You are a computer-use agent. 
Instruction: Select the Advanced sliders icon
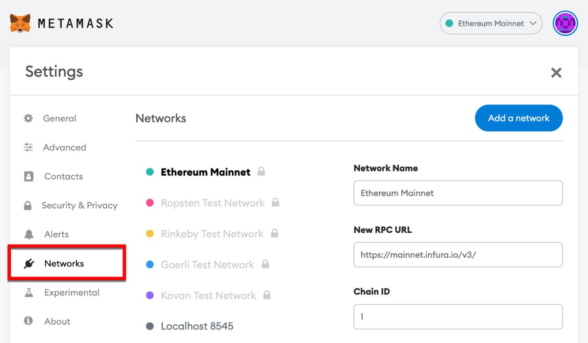(x=28, y=147)
